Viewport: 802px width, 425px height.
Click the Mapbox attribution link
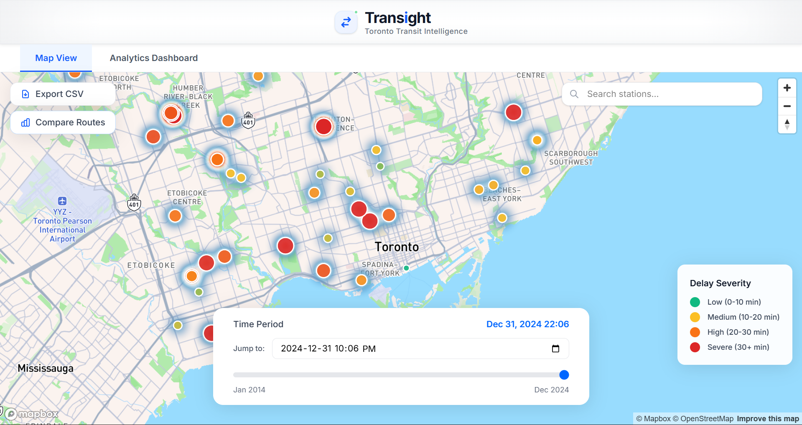tap(653, 419)
